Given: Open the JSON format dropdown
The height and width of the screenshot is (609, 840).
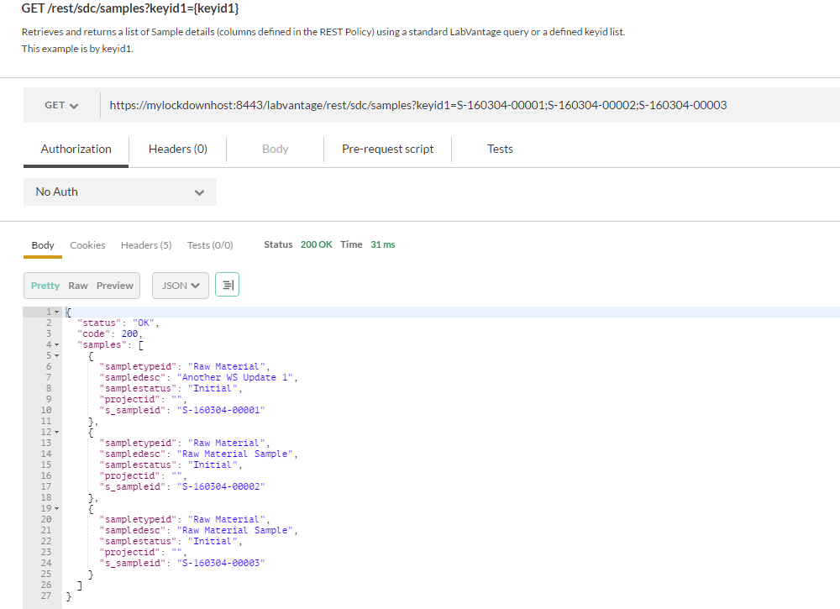Looking at the screenshot, I should (181, 286).
